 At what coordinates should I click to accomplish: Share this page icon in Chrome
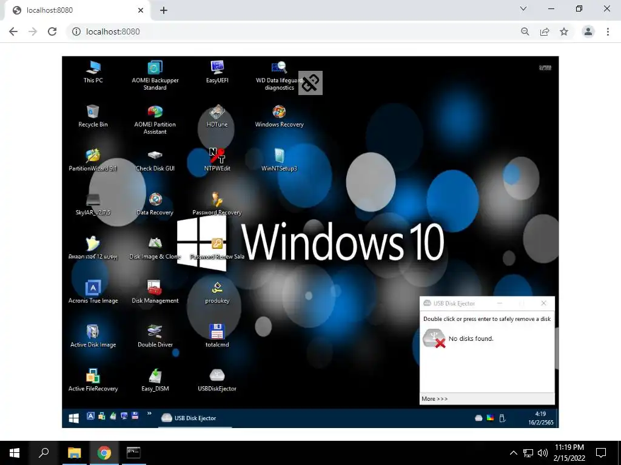click(545, 31)
